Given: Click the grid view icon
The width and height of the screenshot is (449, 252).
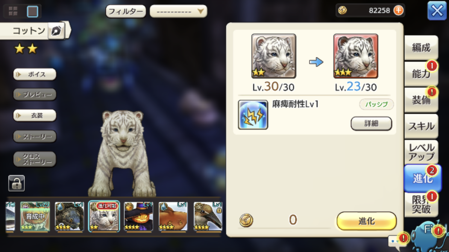Looking at the screenshot, I should click(13, 11).
